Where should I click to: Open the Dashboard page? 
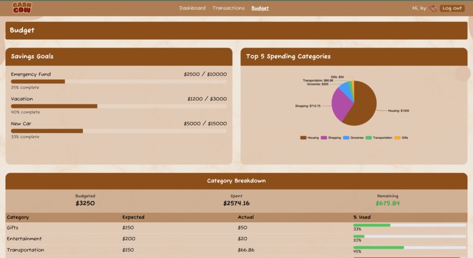point(192,8)
